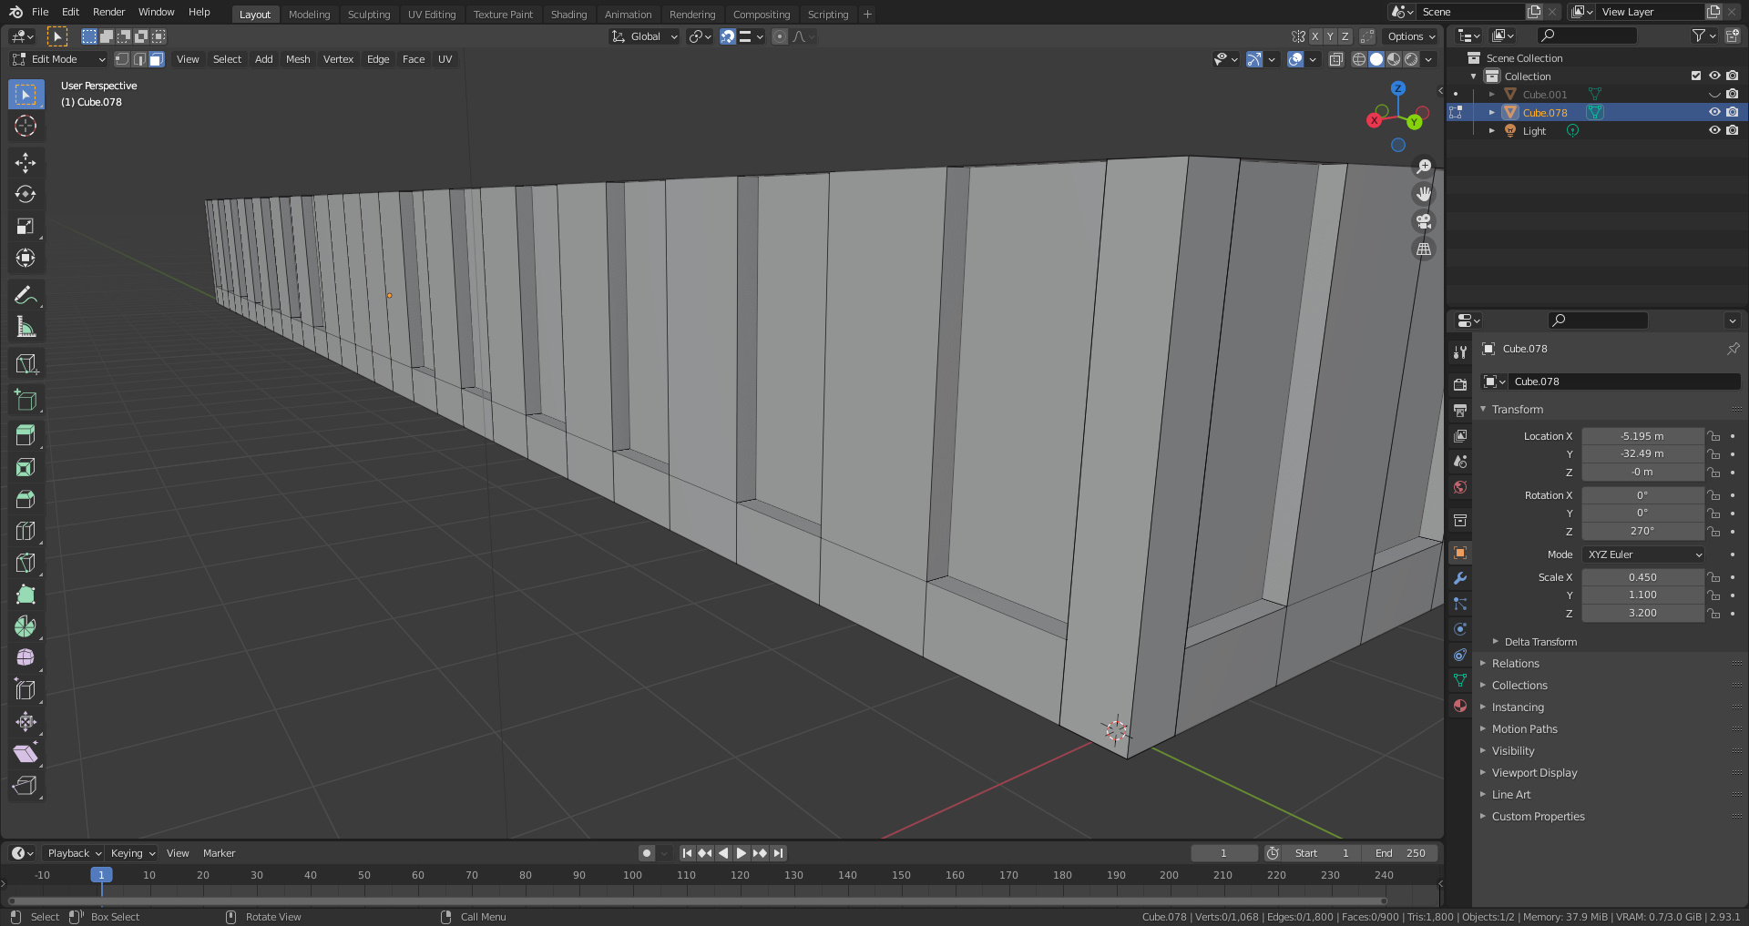
Task: Open the Options button in header
Action: pyautogui.click(x=1410, y=36)
